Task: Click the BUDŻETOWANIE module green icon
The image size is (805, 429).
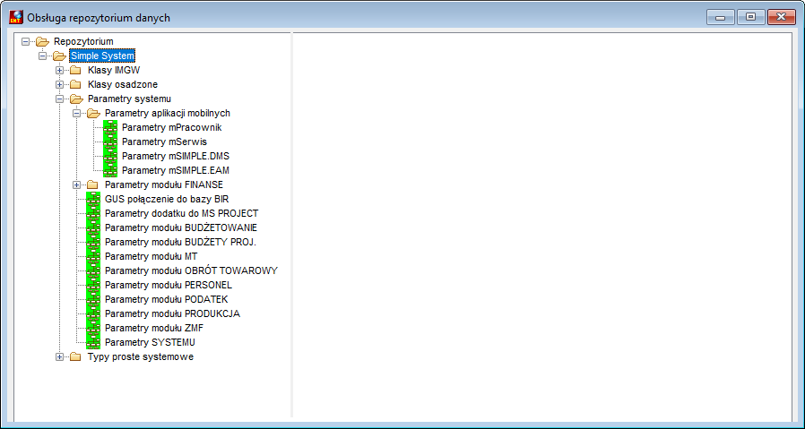Action: pos(93,227)
